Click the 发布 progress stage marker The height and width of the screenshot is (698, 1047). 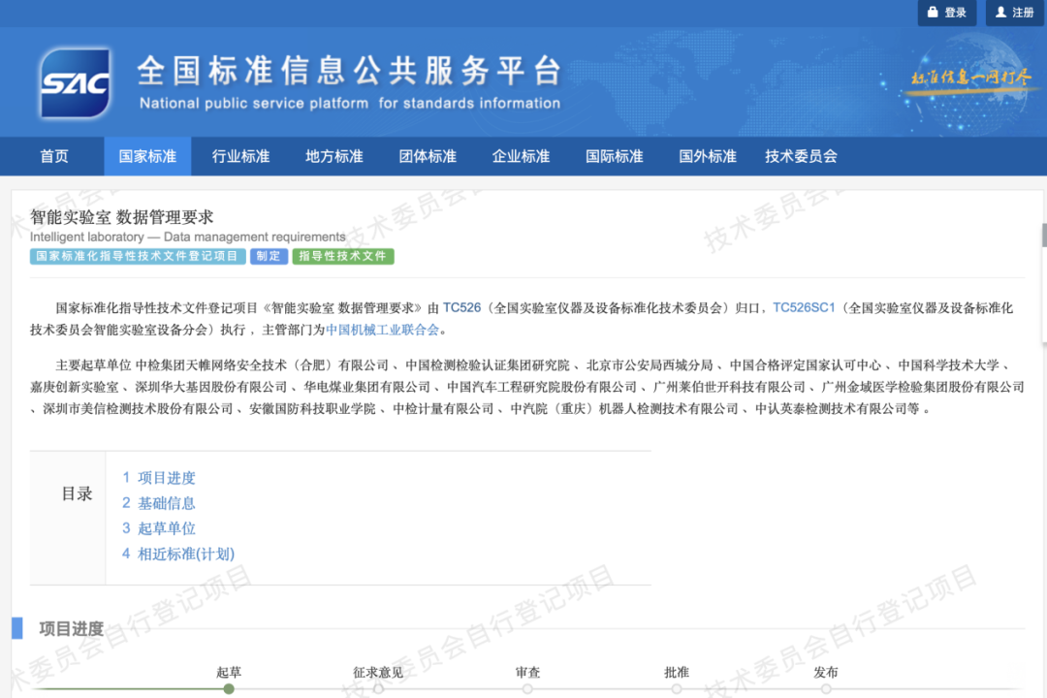(x=826, y=688)
